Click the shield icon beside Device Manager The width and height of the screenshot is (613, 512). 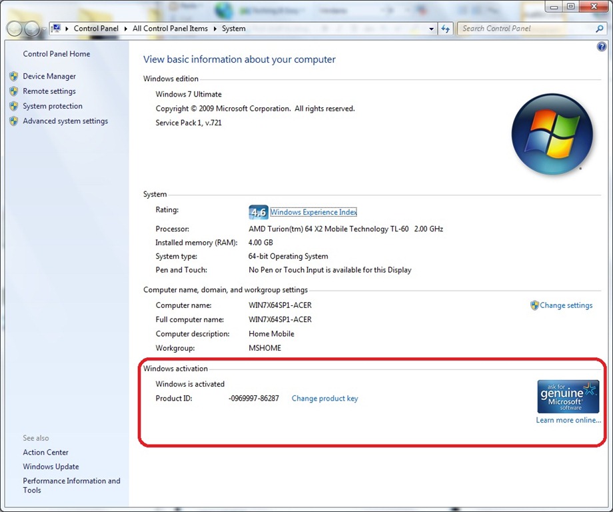14,76
